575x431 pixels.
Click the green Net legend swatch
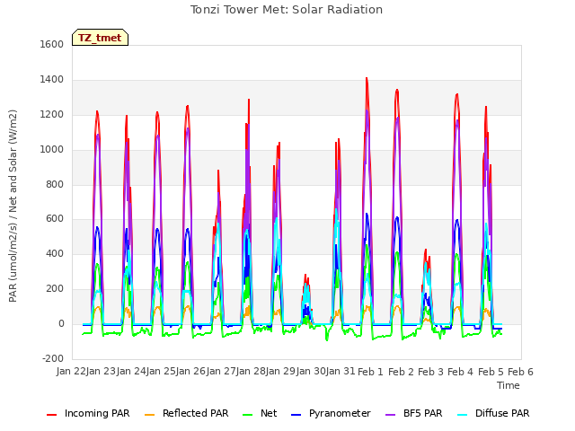click(248, 415)
